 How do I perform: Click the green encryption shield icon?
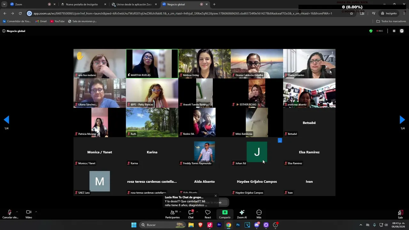tap(371, 31)
